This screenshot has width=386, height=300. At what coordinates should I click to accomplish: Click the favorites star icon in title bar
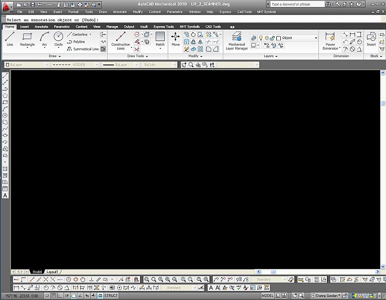(352, 4)
